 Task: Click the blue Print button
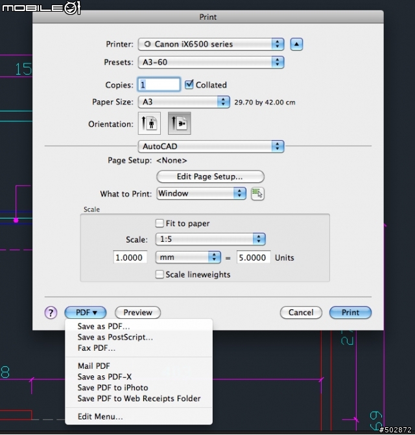coord(350,312)
